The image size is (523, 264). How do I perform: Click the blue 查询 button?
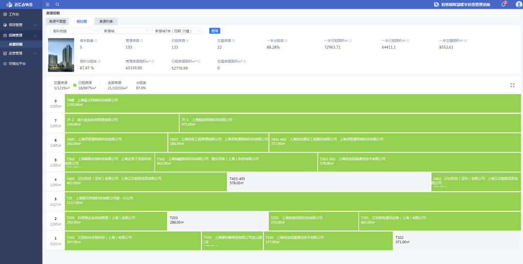click(x=215, y=31)
